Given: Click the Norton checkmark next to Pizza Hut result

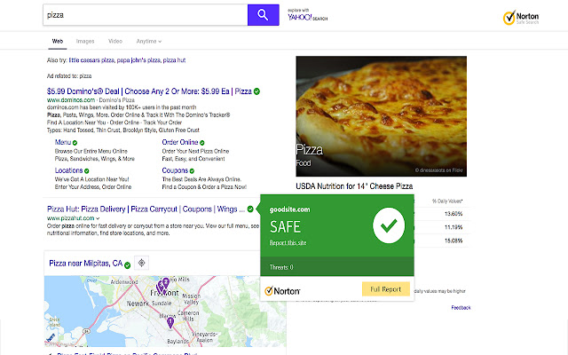Looking at the screenshot, I should click(250, 209).
